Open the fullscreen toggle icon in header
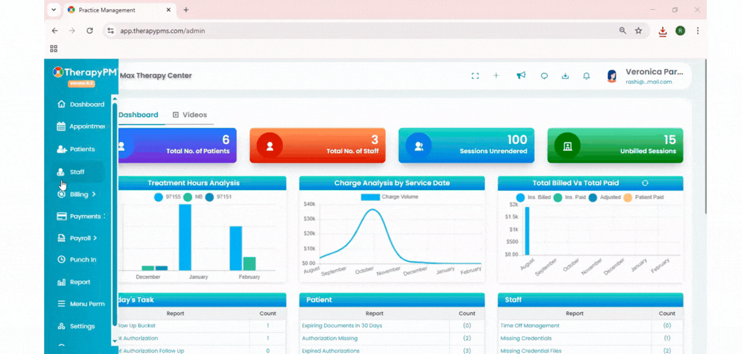 [x=475, y=75]
